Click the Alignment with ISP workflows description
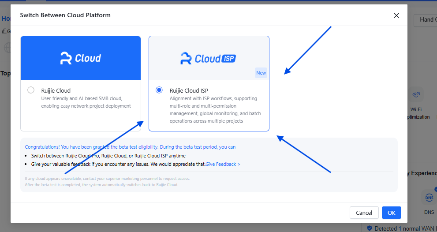Screen dimensions: 437x232 tap(215, 109)
